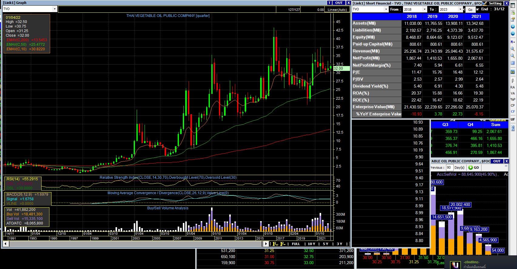Click the Buy Vol legend entry
Viewport: 517px width, 269px height.
pyautogui.click(x=25, y=214)
